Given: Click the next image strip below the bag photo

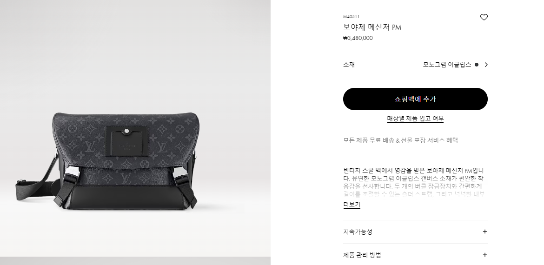Looking at the screenshot, I should [x=135, y=261].
